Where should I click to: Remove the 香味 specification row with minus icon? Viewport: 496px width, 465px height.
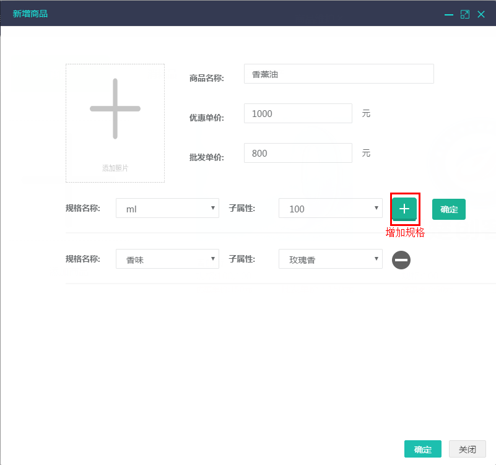tap(401, 260)
